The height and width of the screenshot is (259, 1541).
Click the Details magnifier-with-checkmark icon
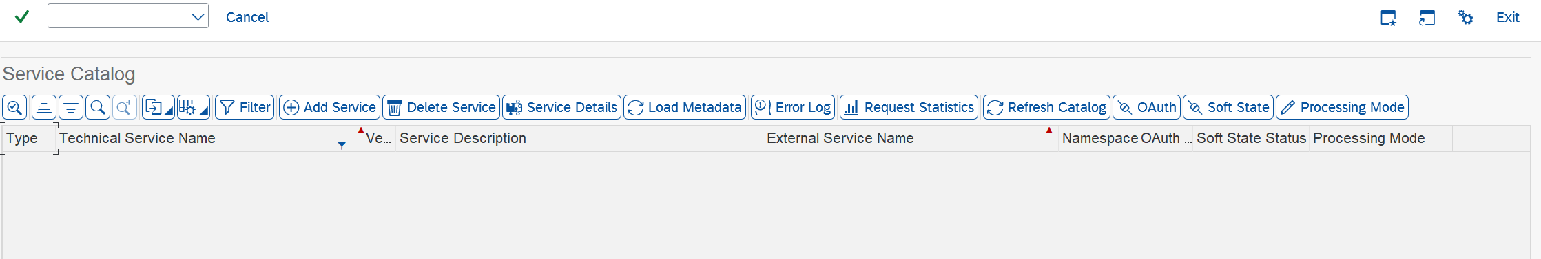click(x=14, y=107)
